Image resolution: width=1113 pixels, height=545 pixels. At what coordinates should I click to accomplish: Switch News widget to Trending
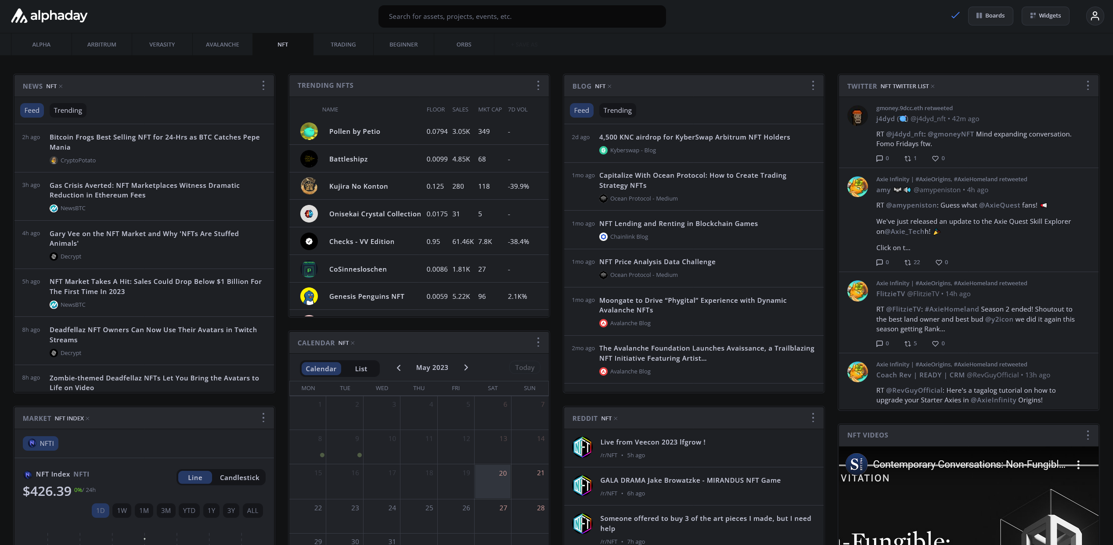tap(68, 110)
